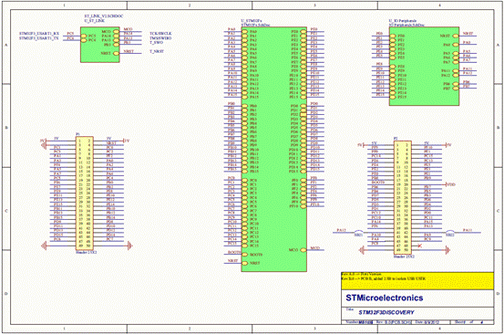Select the STM32F3DISCOVERY title text
Screen dimensions: 504x335
[x=386, y=312]
